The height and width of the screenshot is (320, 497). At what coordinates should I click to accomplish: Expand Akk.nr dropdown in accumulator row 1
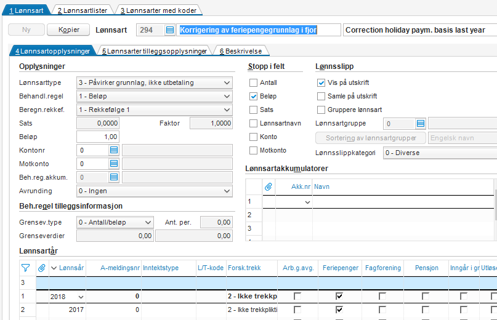click(307, 202)
